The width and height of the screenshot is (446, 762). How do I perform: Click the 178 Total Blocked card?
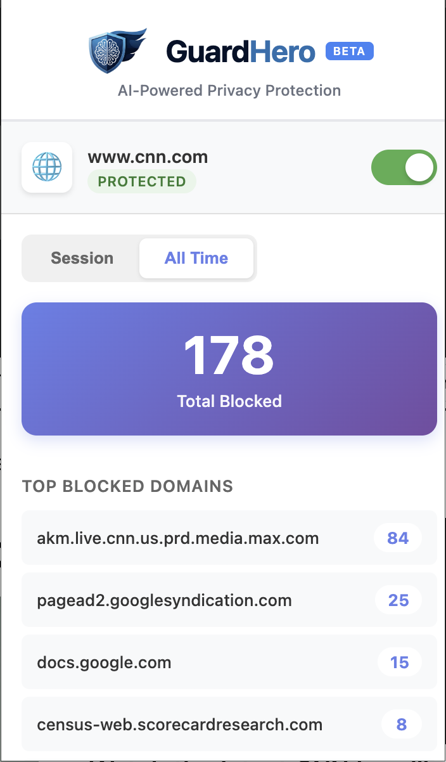tap(229, 369)
